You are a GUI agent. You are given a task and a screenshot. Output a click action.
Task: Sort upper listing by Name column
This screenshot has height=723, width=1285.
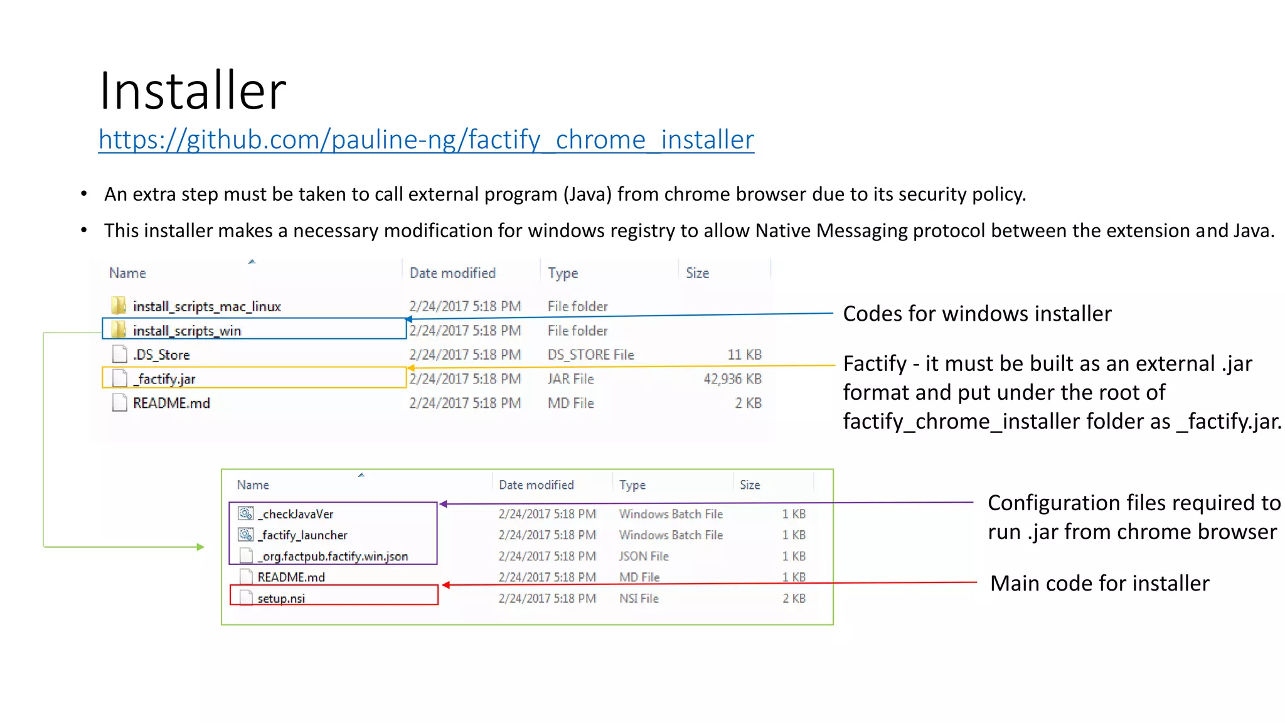(x=127, y=273)
